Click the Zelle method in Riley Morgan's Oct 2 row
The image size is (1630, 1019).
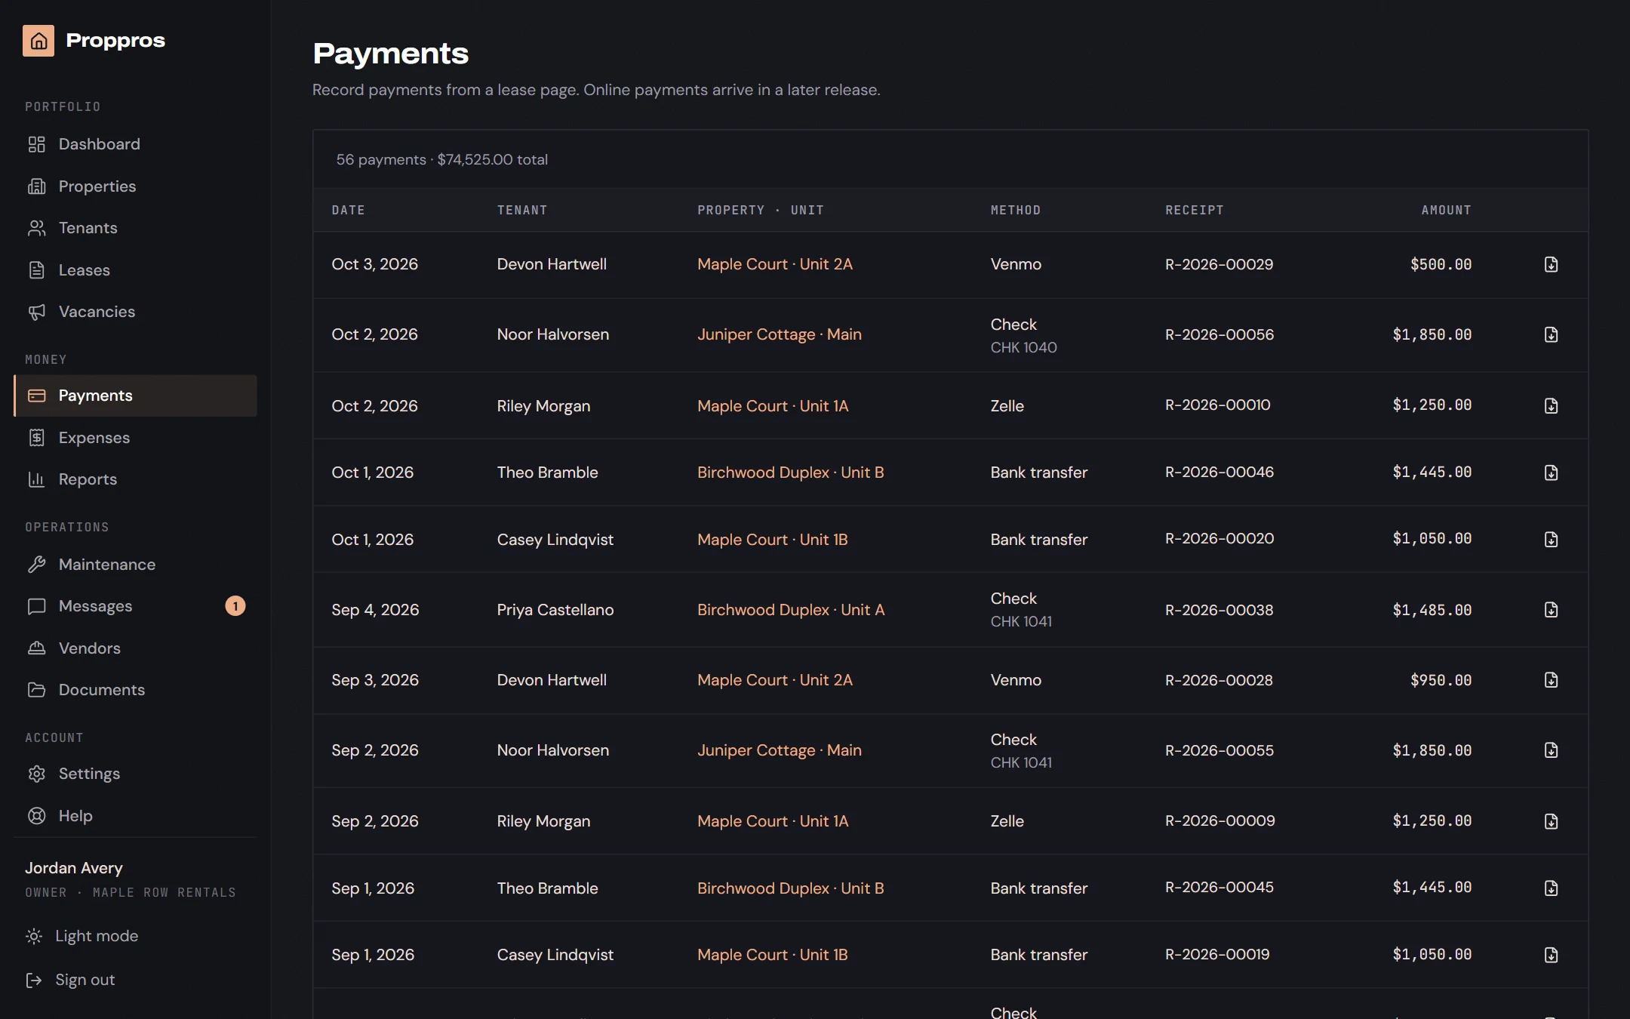(x=1007, y=406)
